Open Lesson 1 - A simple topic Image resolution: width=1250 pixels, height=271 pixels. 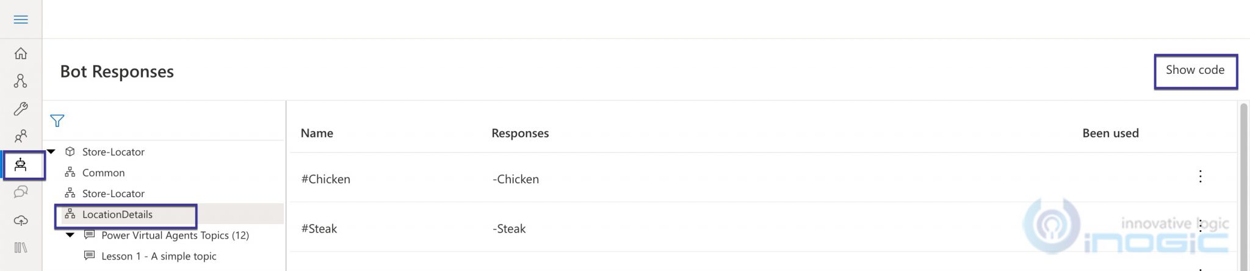[x=159, y=256]
